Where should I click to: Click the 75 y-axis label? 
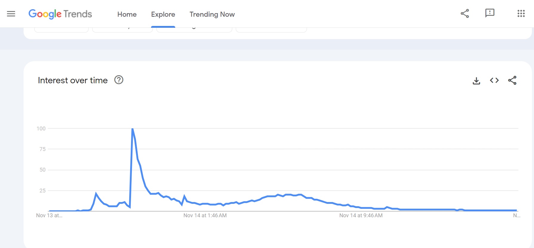pos(42,149)
